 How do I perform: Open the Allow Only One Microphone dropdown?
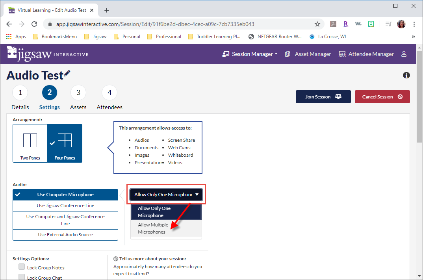click(166, 195)
